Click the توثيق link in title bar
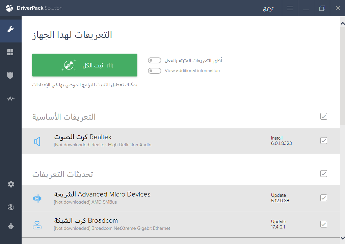 (x=268, y=8)
